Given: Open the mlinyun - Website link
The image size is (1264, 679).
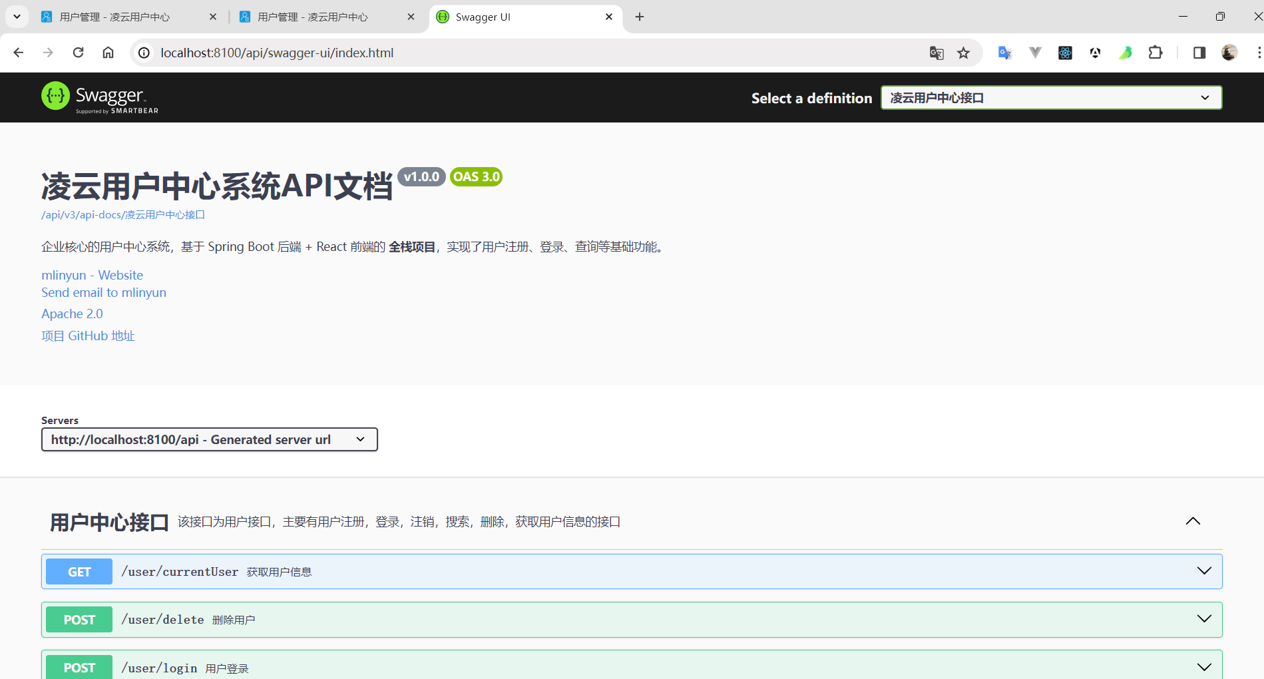Looking at the screenshot, I should point(92,275).
